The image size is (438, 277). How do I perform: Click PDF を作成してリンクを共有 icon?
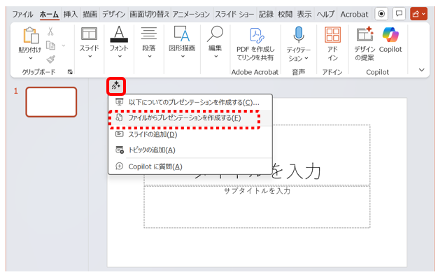point(257,36)
